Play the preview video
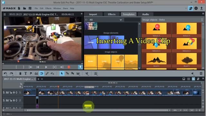 coord(46,67)
